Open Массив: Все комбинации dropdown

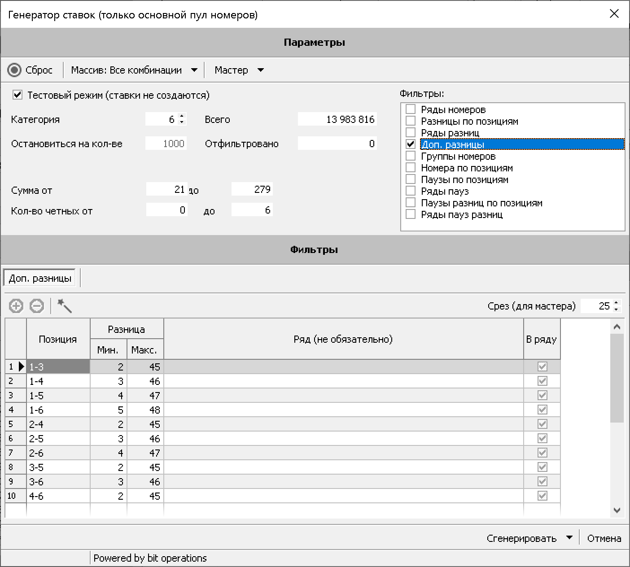click(x=194, y=70)
